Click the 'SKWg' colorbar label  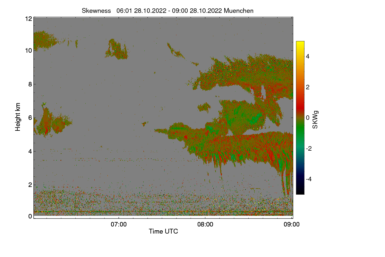pos(315,120)
